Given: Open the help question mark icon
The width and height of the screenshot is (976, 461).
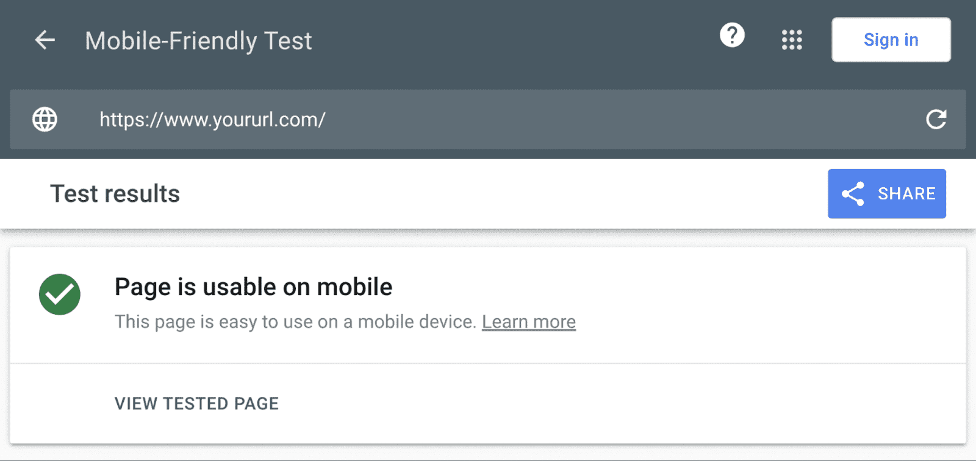Looking at the screenshot, I should click(x=732, y=35).
